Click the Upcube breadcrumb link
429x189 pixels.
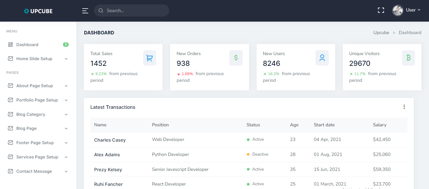click(381, 32)
